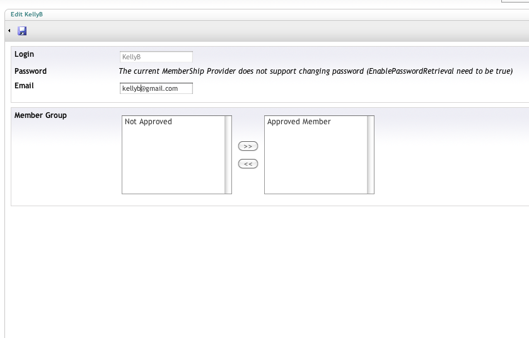Click the small left arrow beside save
Viewport: 529px width, 338px height.
tap(9, 30)
